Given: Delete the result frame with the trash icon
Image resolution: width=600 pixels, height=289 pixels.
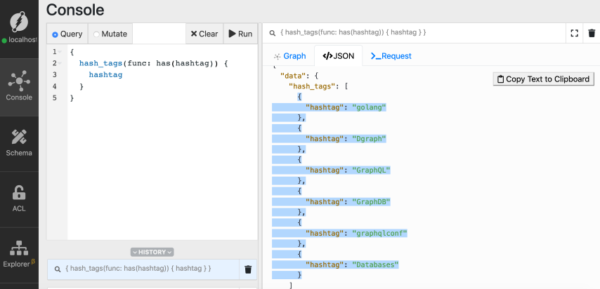Looking at the screenshot, I should [592, 33].
